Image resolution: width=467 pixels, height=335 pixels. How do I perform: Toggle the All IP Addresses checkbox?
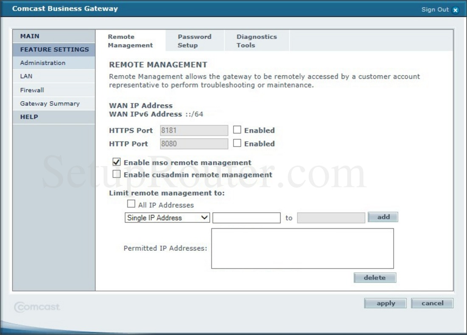(x=131, y=204)
